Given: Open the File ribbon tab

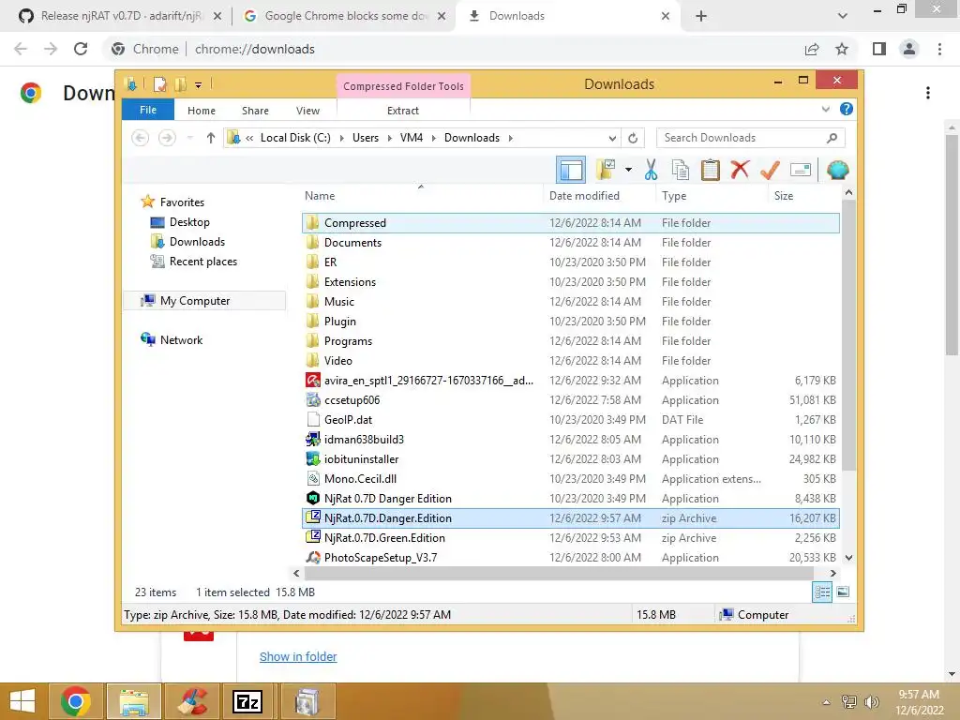Looking at the screenshot, I should 147,110.
